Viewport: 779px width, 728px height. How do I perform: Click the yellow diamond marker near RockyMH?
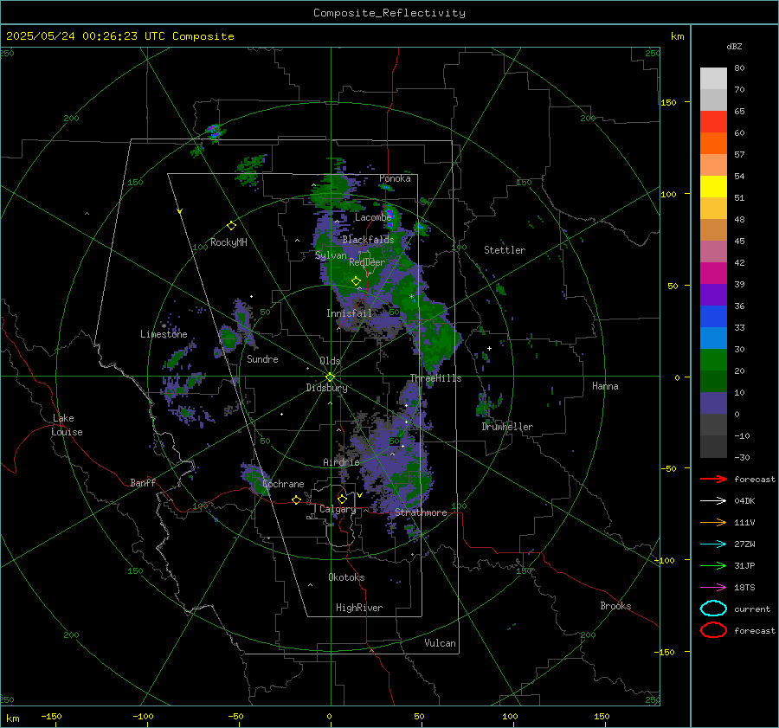coord(231,226)
